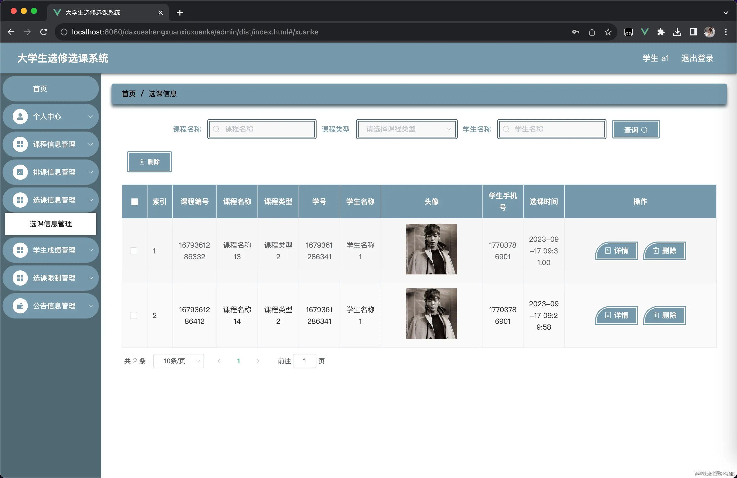Click the 公告信息管理 briefcase icon
737x478 pixels.
pos(20,306)
